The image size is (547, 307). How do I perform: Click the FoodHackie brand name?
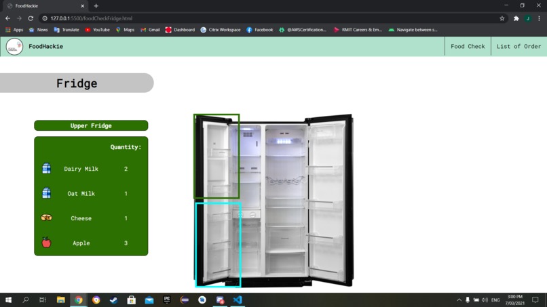45,46
